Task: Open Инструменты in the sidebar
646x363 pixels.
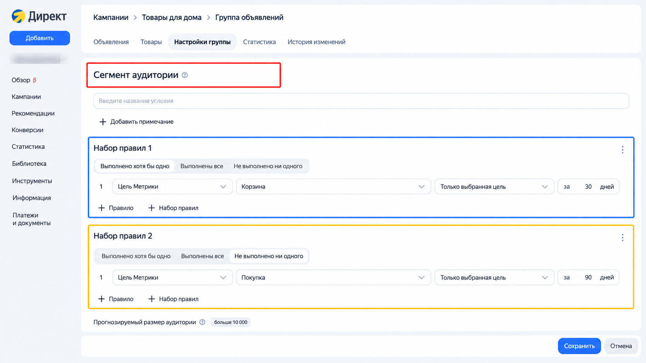Action: click(x=32, y=181)
